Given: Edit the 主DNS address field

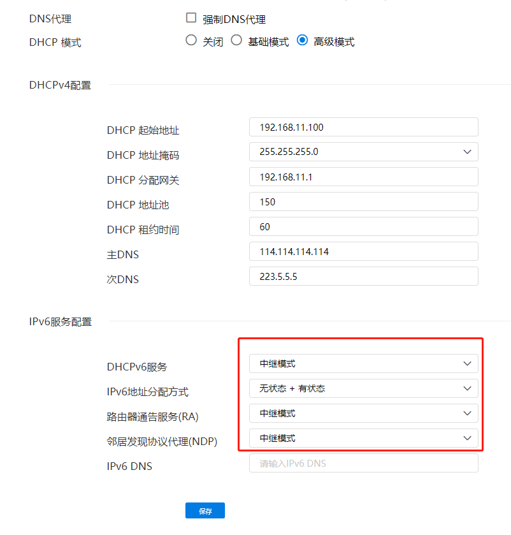Looking at the screenshot, I should tap(363, 251).
